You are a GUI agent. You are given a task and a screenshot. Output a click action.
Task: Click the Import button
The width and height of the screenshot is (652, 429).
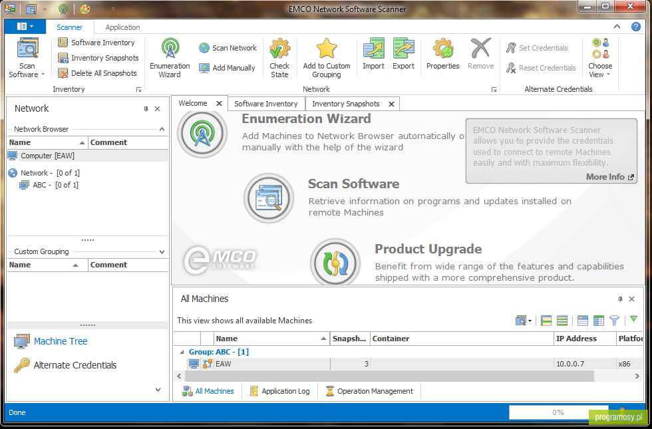tap(373, 54)
